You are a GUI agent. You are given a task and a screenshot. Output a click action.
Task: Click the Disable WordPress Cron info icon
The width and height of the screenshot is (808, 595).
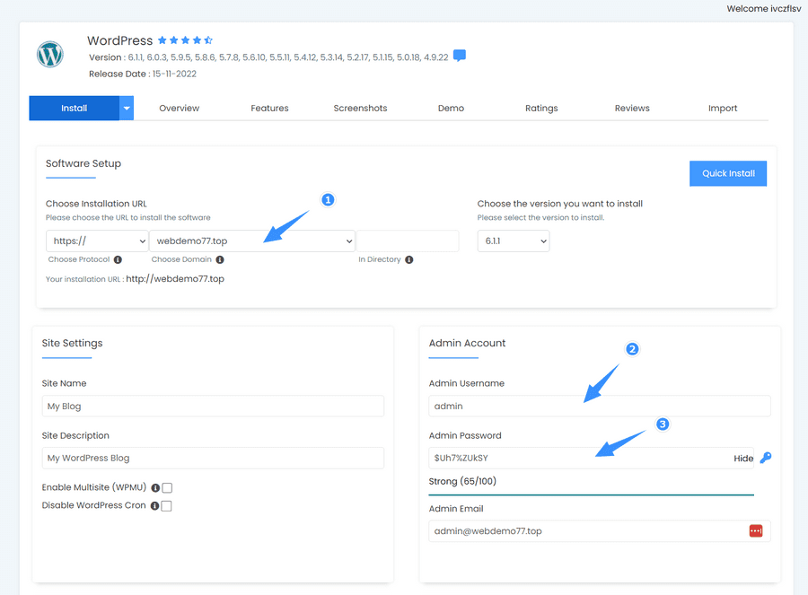coord(154,506)
